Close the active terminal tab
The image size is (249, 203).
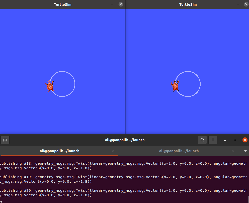(x=113, y=151)
